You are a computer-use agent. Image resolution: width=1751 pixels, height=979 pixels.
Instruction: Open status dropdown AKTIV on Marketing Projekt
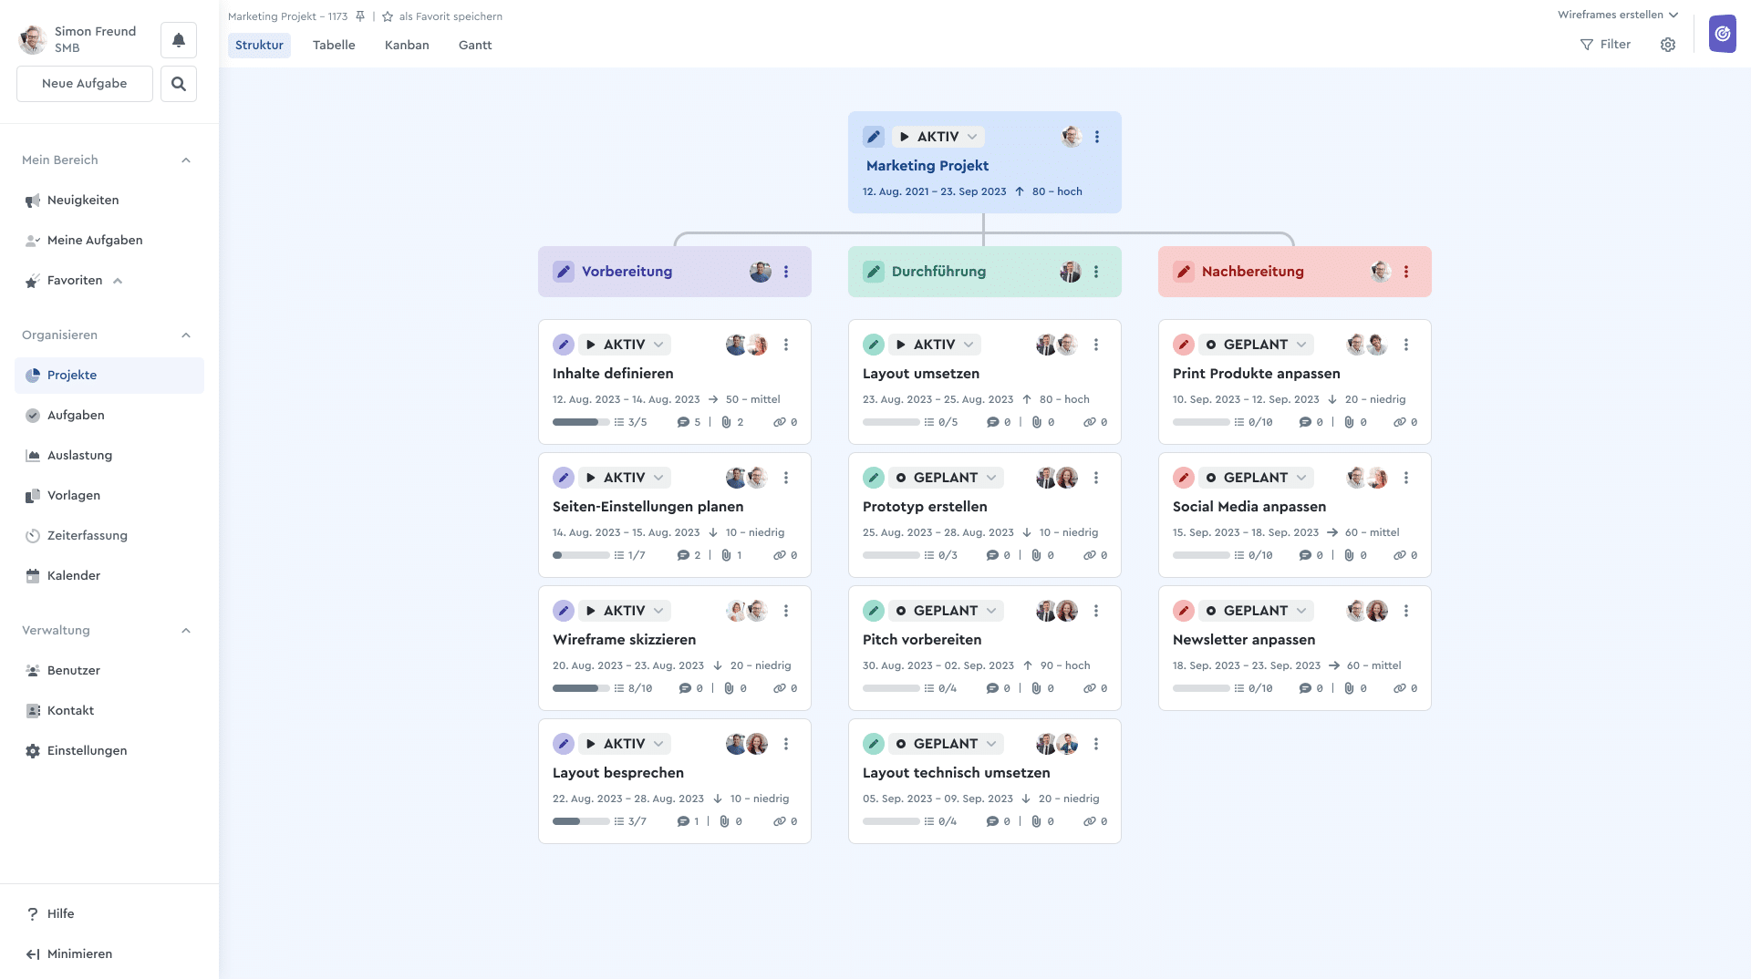pyautogui.click(x=938, y=137)
